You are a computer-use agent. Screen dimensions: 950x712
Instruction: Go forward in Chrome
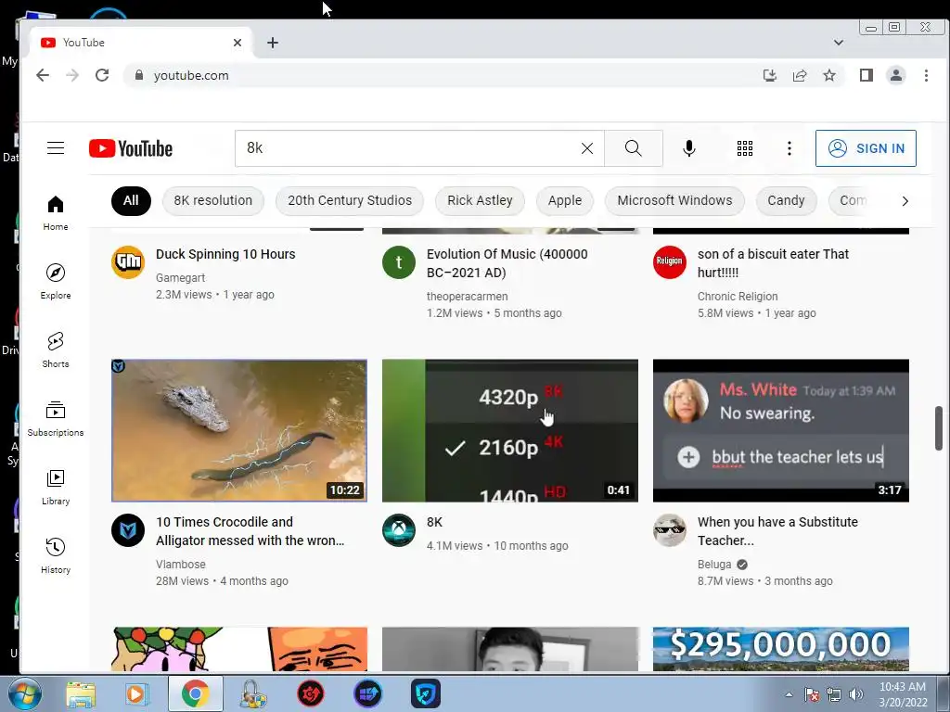(x=72, y=75)
